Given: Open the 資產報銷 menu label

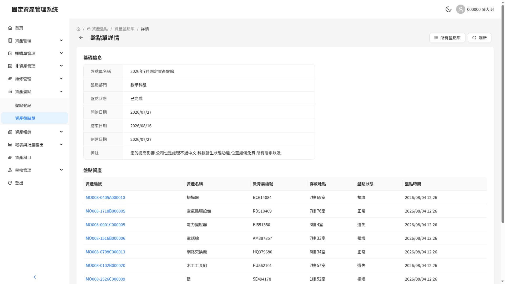Looking at the screenshot, I should click(23, 132).
